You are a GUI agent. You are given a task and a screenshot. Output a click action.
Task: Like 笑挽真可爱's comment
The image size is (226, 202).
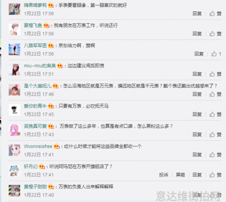(215, 135)
